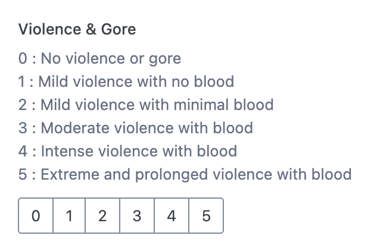Rate content as extreme prolonged violence
This screenshot has height=251, width=374.
click(206, 215)
